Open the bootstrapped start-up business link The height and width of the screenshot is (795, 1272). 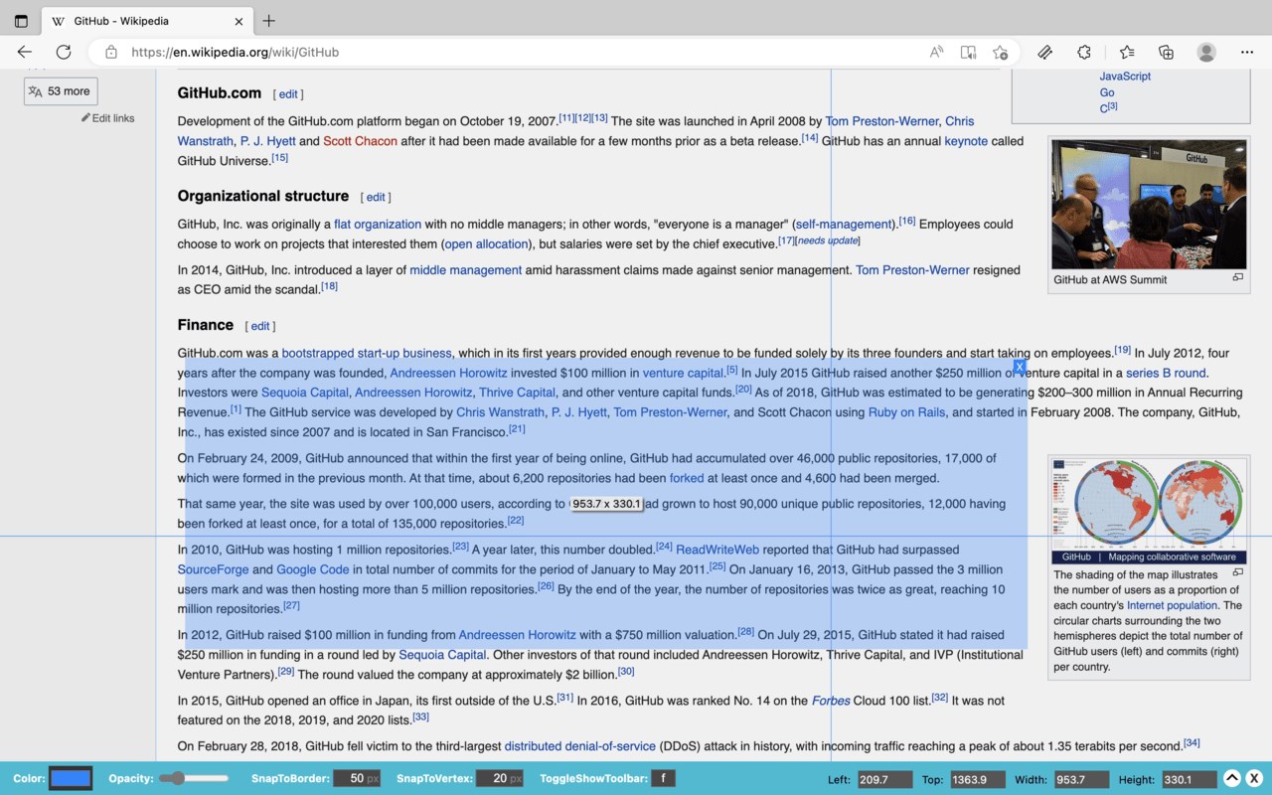tap(367, 353)
